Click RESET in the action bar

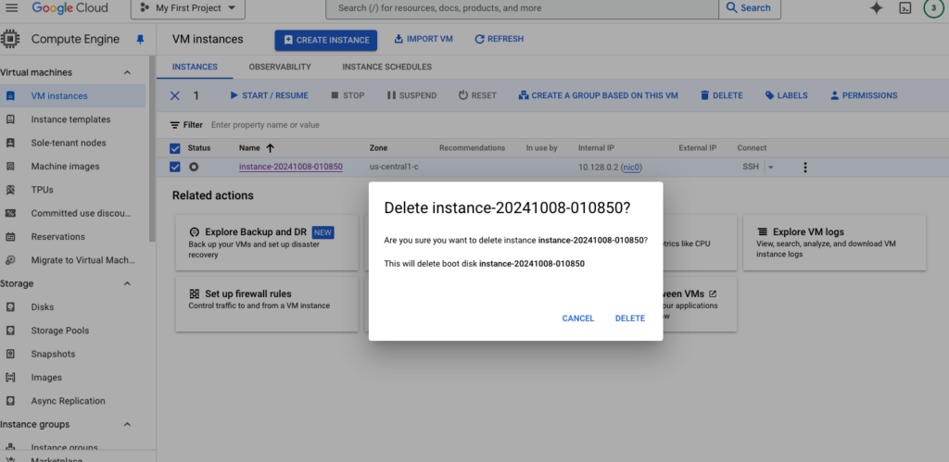pos(477,95)
